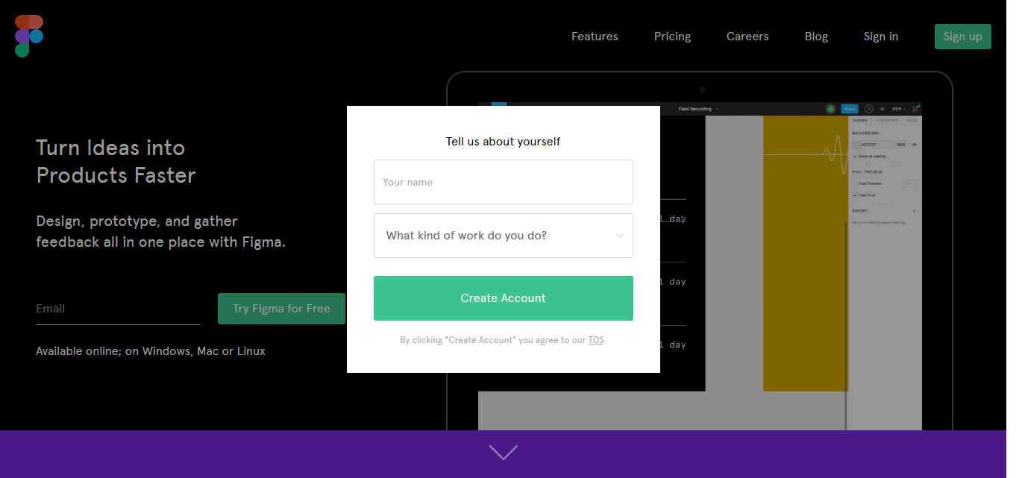Open the Features page
This screenshot has height=478, width=1019.
[595, 37]
